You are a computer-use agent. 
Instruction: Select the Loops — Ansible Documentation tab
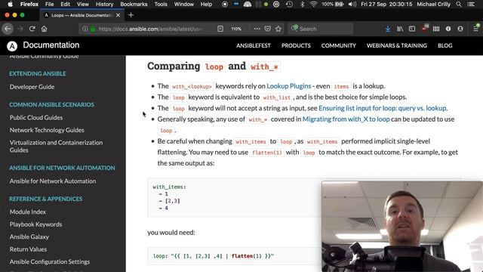[x=82, y=15]
